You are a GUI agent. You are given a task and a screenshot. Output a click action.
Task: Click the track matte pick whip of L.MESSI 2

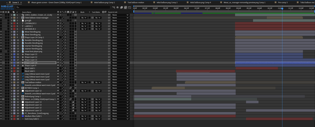93,26
